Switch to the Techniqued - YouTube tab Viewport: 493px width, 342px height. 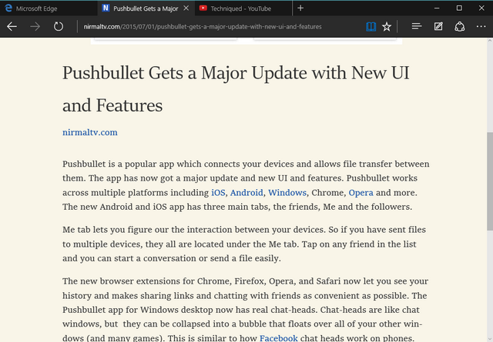click(x=243, y=8)
